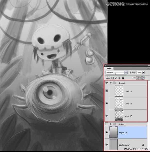Collapse the Layers panel with double-arrow icon

point(149,66)
